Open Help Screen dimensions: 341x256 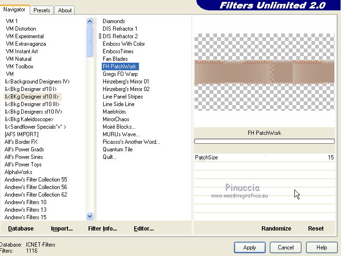[x=322, y=248]
